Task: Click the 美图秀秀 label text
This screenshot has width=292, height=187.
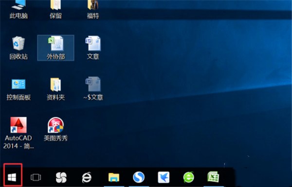Action: coord(55,138)
